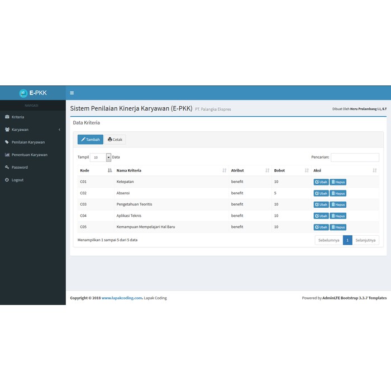
Task: Click Logout in the sidebar
Action: (17, 180)
